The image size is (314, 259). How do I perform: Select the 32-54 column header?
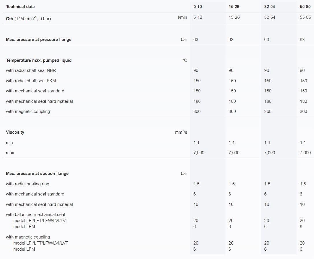pos(269,7)
